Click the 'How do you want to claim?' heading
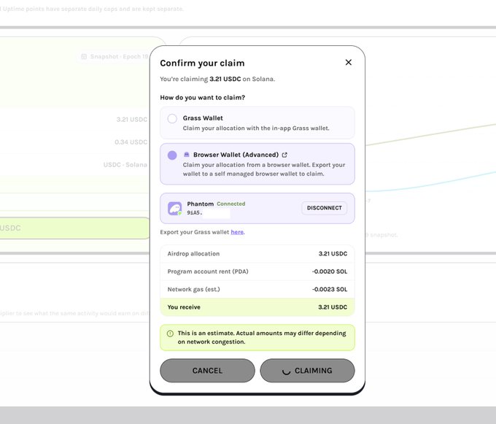496x424 pixels. (x=203, y=98)
